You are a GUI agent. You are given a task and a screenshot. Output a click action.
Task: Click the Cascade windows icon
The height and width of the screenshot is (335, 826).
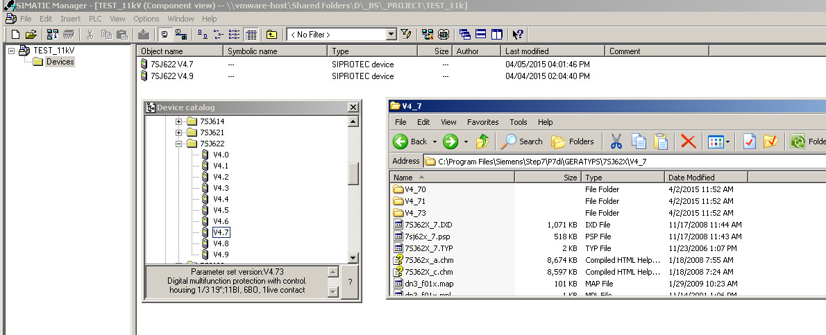coord(464,35)
